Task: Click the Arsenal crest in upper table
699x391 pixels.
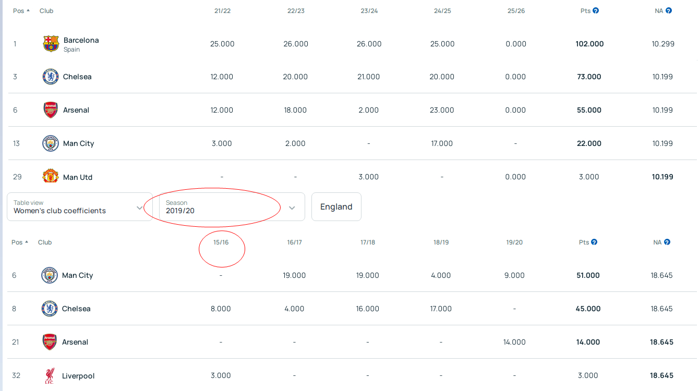Action: tap(51, 110)
